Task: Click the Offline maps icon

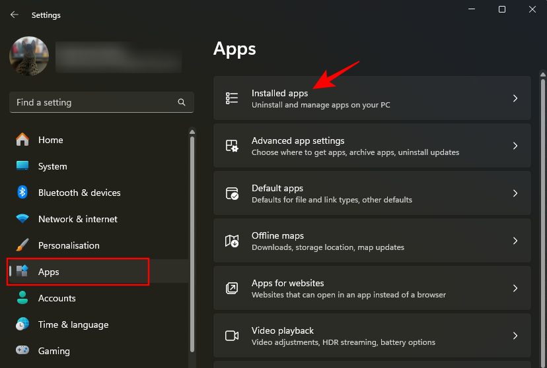Action: point(232,241)
